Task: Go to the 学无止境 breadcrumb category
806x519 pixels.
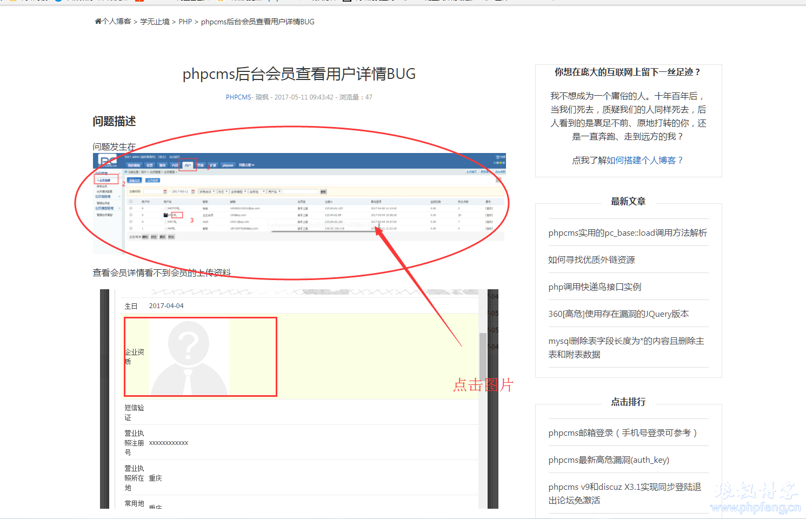Action: pos(155,22)
